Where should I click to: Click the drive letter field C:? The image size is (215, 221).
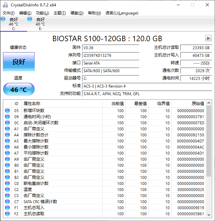pyautogui.click(x=111, y=78)
